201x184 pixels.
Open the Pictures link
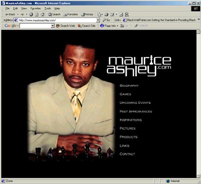coord(128,128)
